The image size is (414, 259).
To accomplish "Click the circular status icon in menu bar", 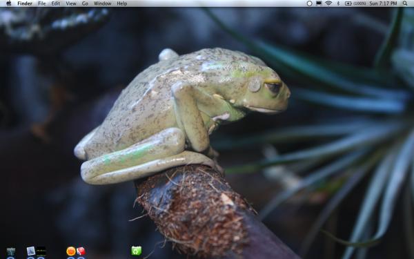I will [309, 3].
